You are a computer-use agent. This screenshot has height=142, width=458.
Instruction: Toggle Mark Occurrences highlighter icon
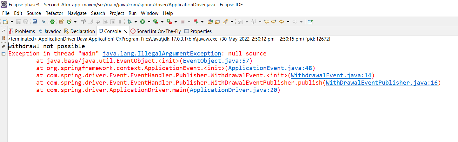91,22
